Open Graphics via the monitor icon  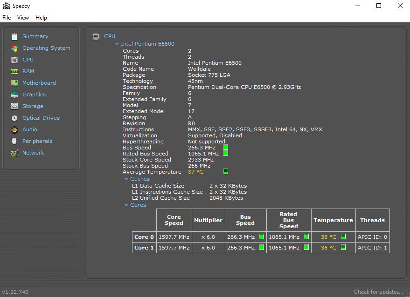pos(14,94)
